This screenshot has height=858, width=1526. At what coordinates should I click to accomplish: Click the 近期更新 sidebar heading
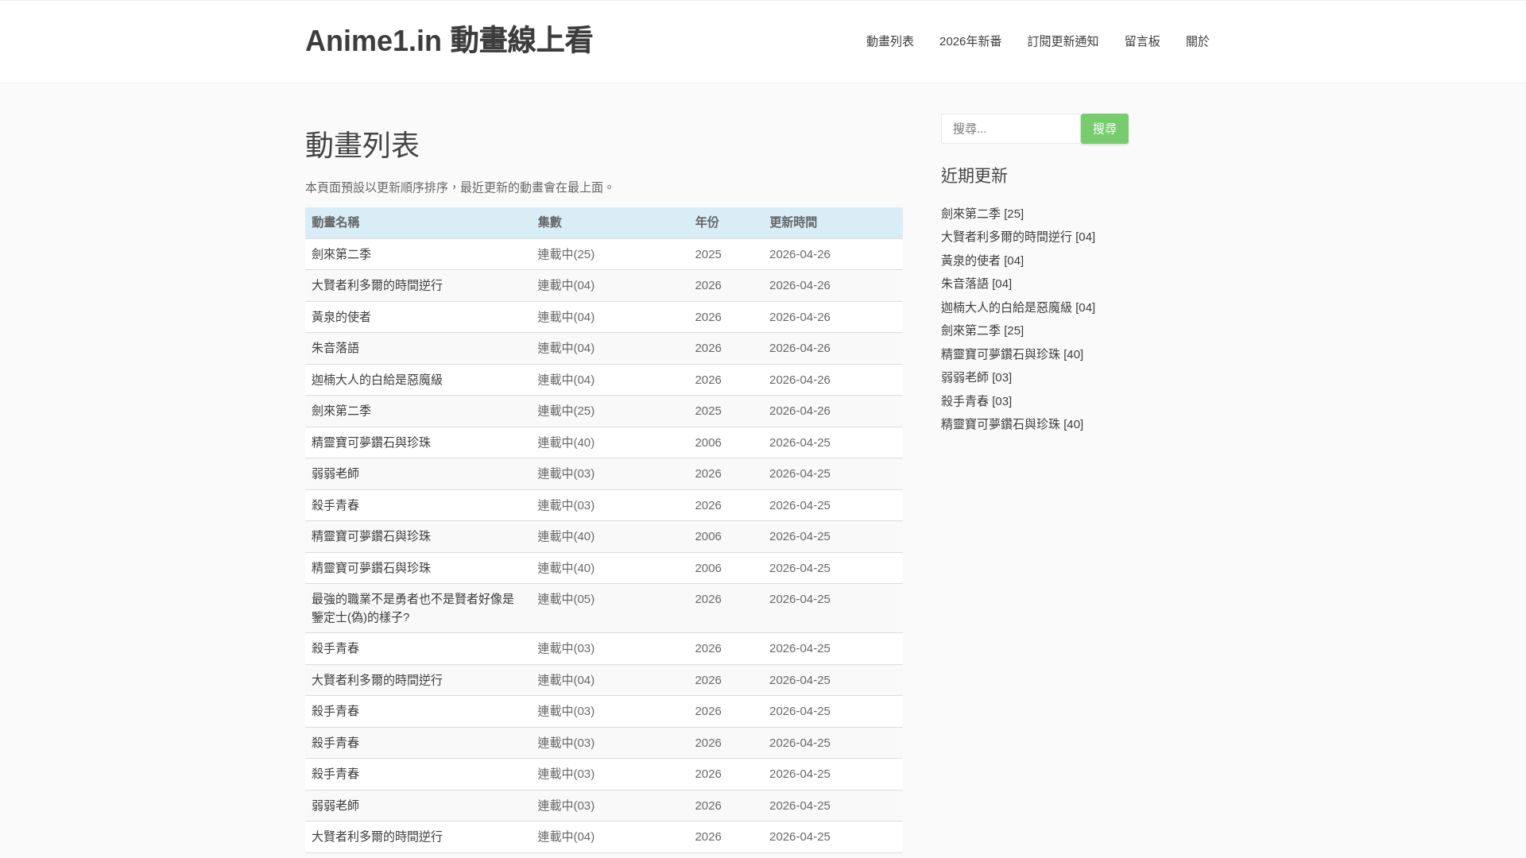click(974, 176)
